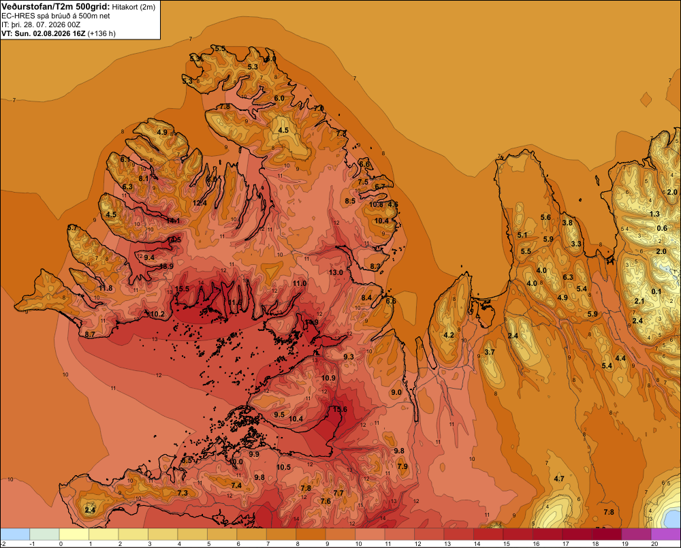Click the '(+136 h)' forecast offset
This screenshot has width=681, height=548.
101,33
